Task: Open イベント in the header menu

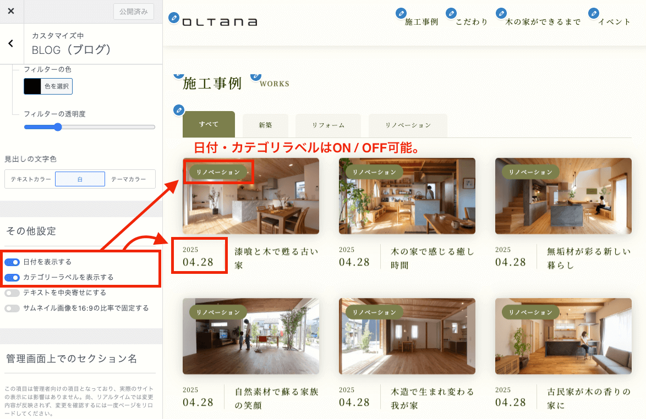Action: coord(614,22)
